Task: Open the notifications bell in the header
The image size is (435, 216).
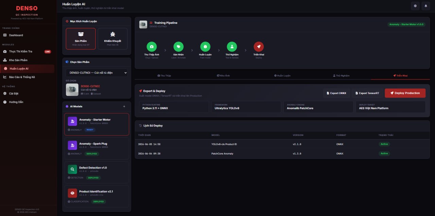Action: [x=426, y=6]
